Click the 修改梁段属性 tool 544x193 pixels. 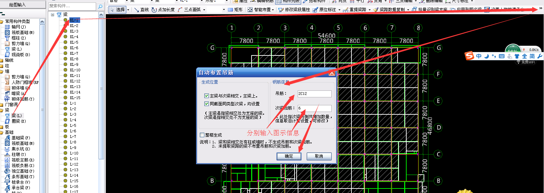pyautogui.click(x=294, y=10)
